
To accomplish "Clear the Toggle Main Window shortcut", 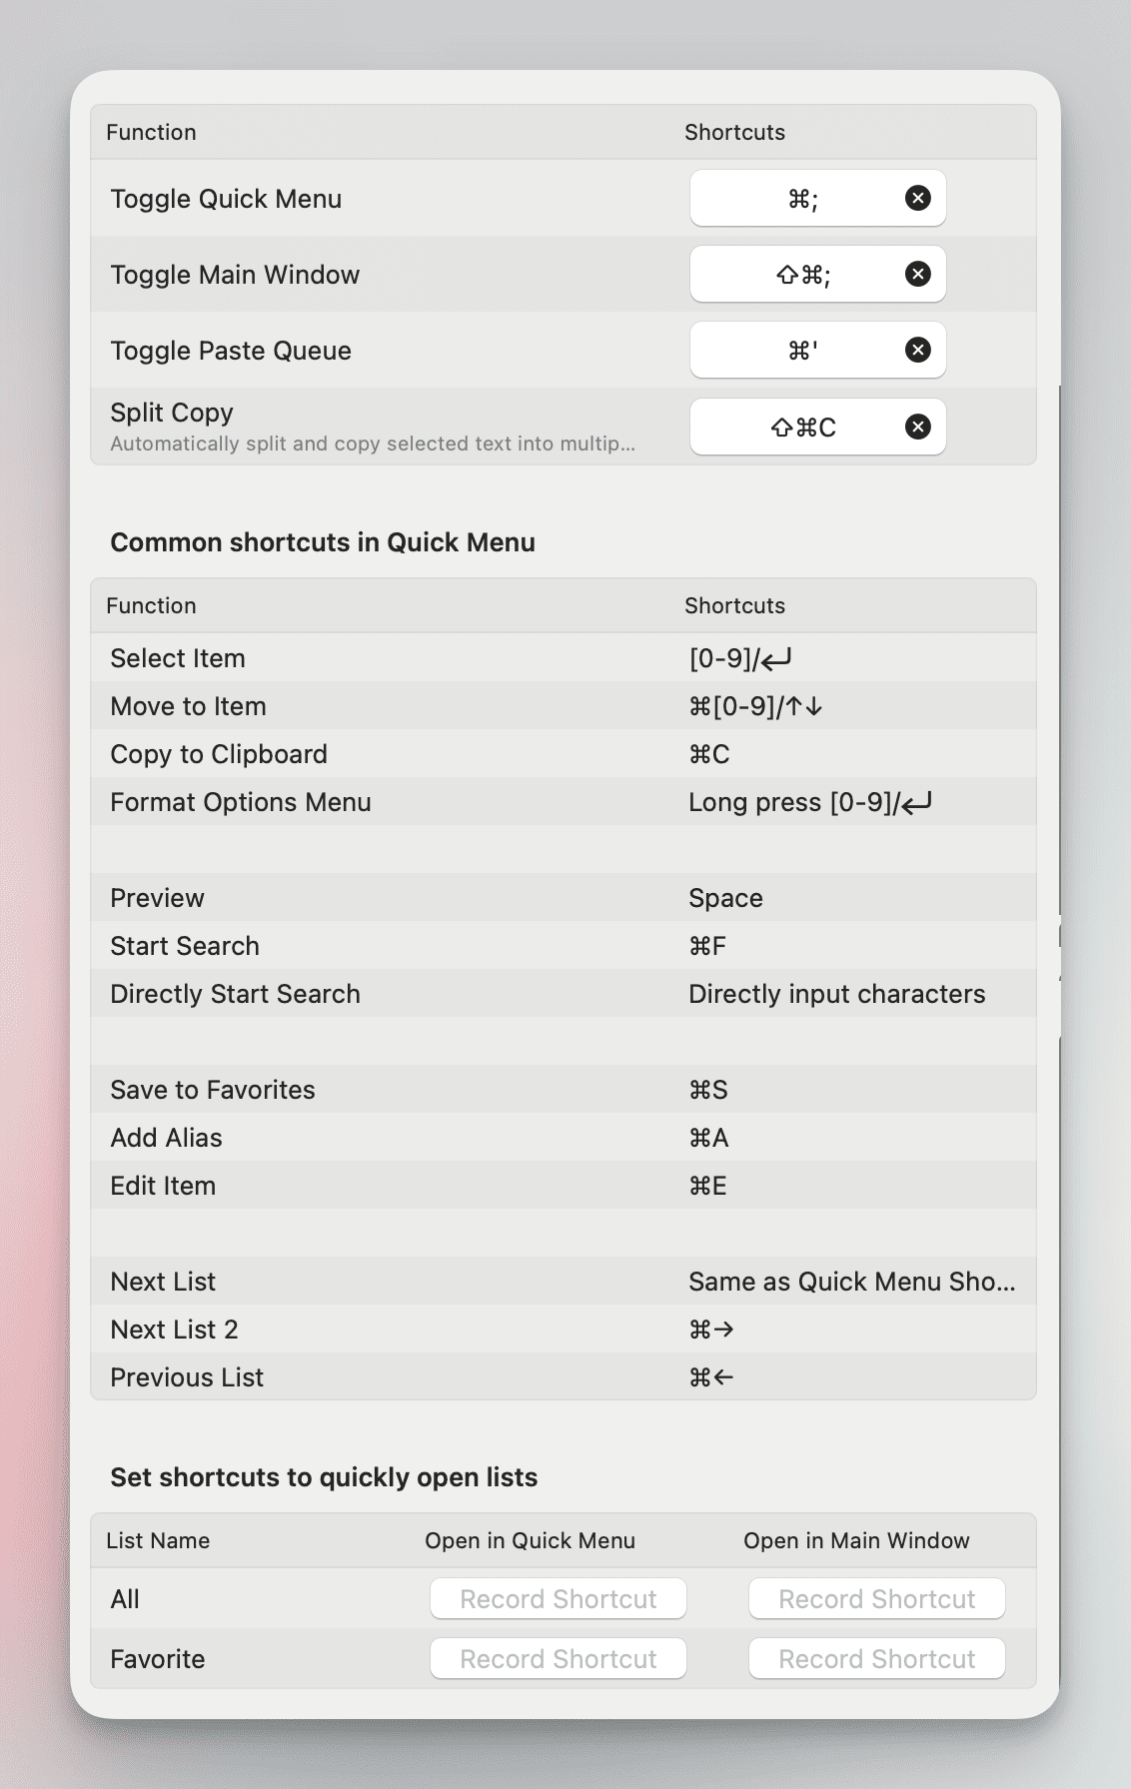I will pyautogui.click(x=917, y=275).
